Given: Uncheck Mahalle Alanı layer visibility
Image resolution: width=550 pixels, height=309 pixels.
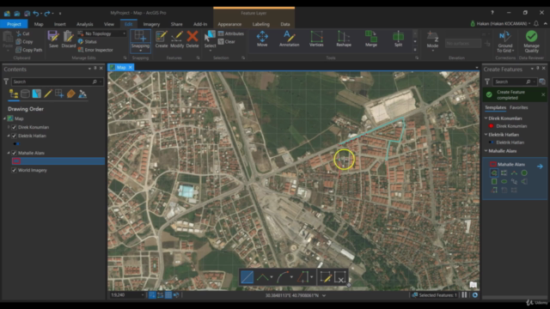Looking at the screenshot, I should coord(14,153).
